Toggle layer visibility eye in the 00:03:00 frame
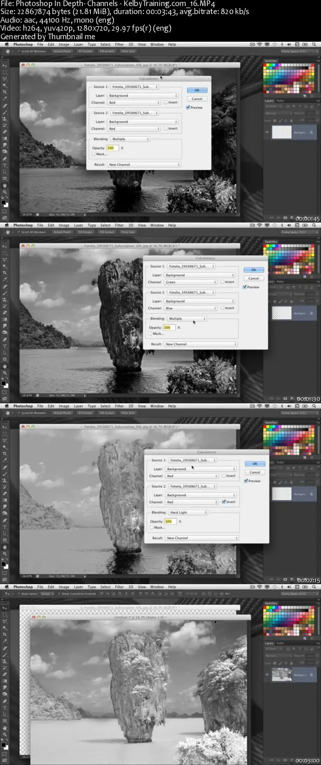The width and height of the screenshot is (321, 765). 267,675
